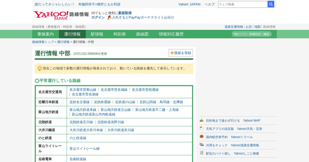The image size is (309, 162).
Task: Open 名古屋市営東山線 line
Action: pyautogui.click(x=83, y=90)
